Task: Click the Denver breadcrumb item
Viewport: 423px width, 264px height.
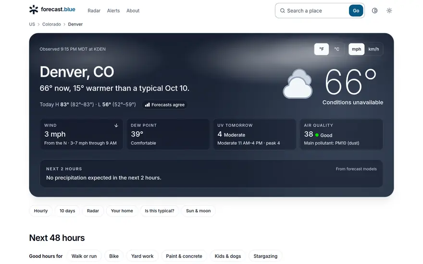Action: 75,24
